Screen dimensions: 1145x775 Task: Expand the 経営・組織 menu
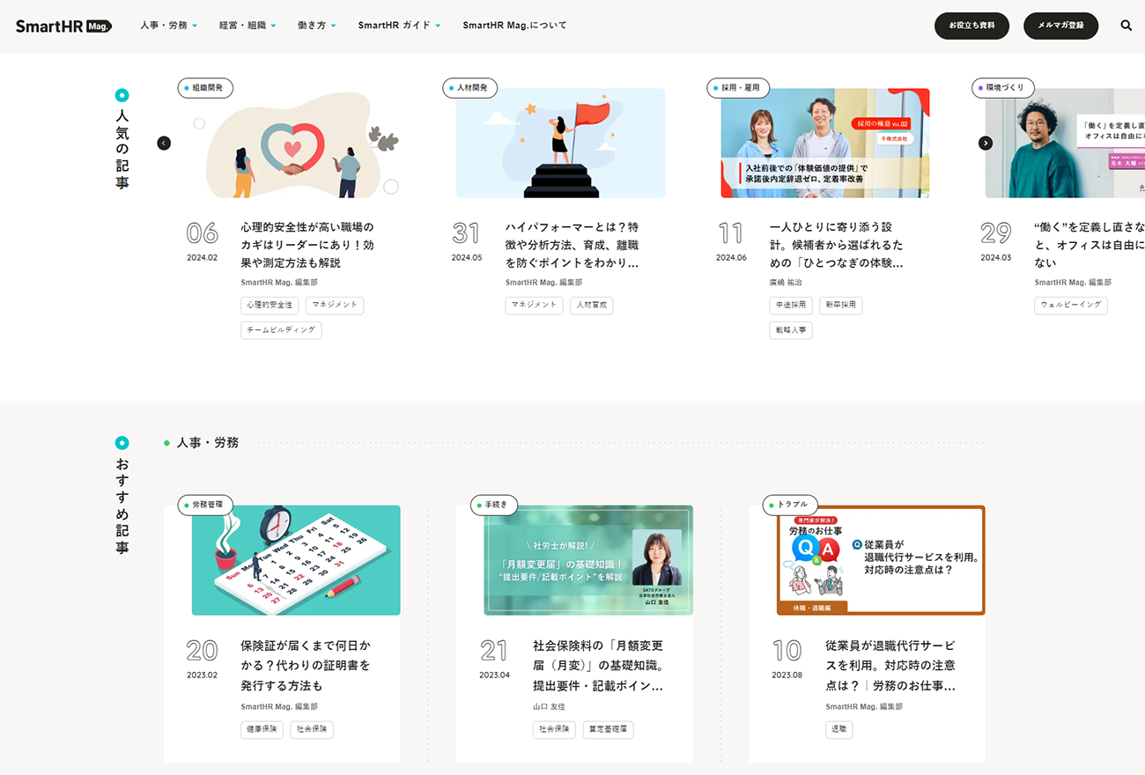pyautogui.click(x=247, y=26)
